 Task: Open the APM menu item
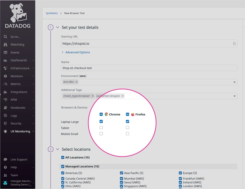tap(14, 100)
